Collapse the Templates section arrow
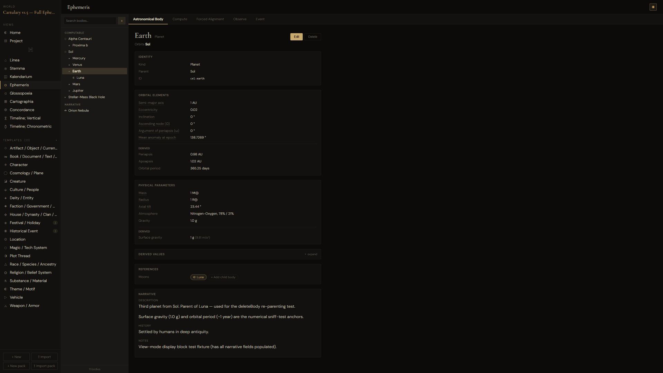The height and width of the screenshot is (373, 663). click(56, 140)
